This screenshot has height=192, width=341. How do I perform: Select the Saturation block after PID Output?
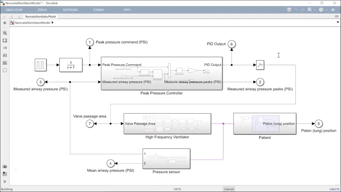tap(260, 65)
